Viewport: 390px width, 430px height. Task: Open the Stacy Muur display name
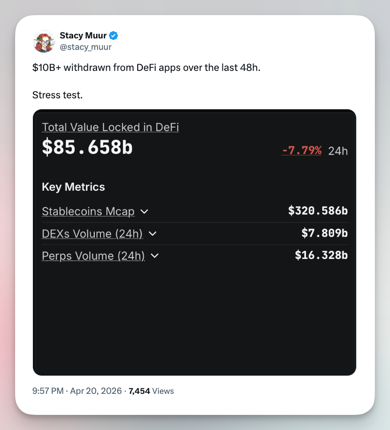(83, 36)
